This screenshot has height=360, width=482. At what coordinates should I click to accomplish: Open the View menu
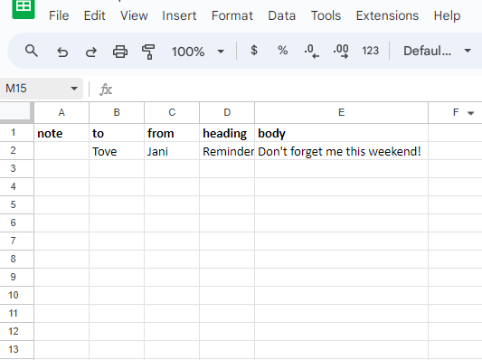(134, 15)
